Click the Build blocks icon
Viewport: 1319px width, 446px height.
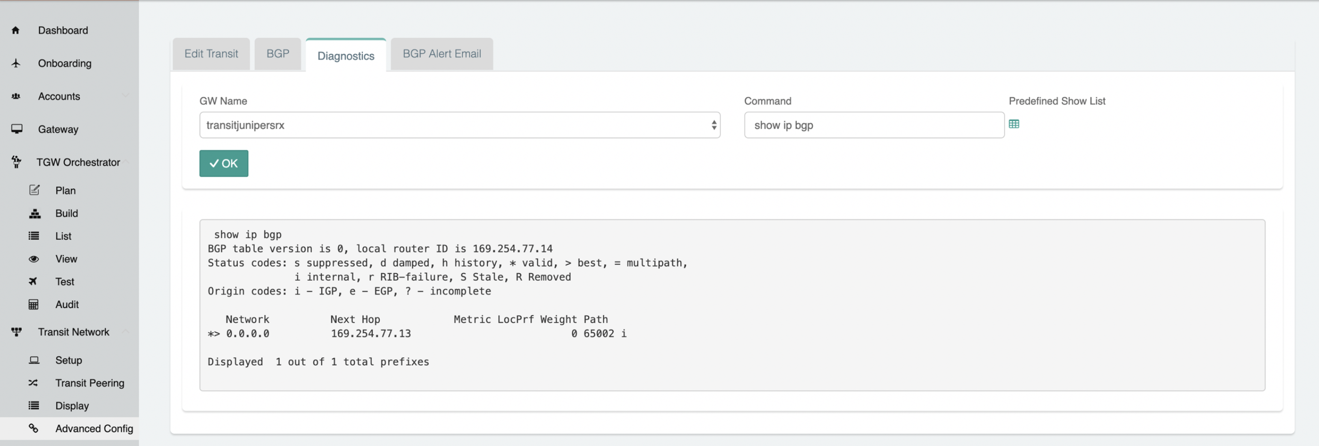[35, 213]
